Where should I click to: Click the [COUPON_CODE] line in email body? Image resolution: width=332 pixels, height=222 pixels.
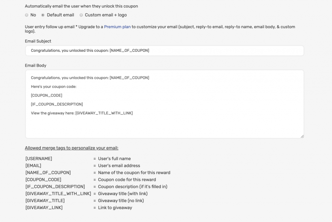(47, 95)
